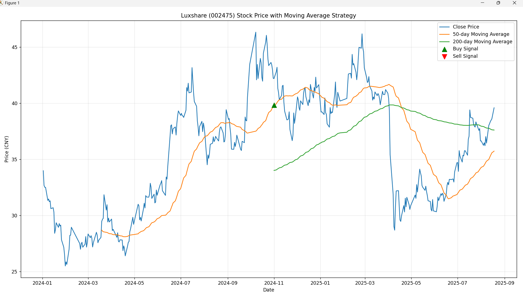Click the 'Buy Signal' legend label

(465, 49)
